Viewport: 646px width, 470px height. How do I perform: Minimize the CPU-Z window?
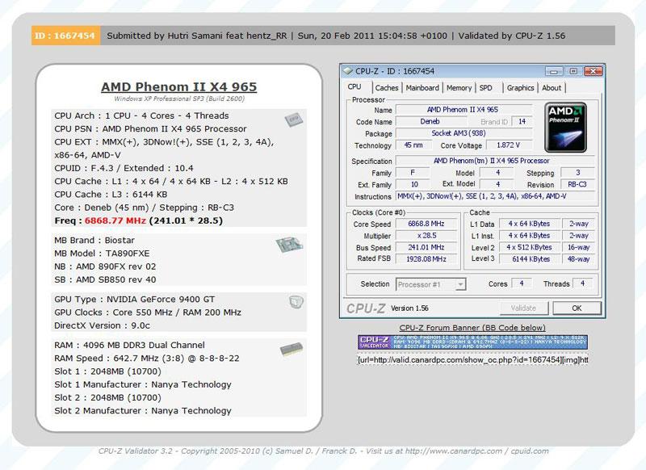tap(553, 71)
